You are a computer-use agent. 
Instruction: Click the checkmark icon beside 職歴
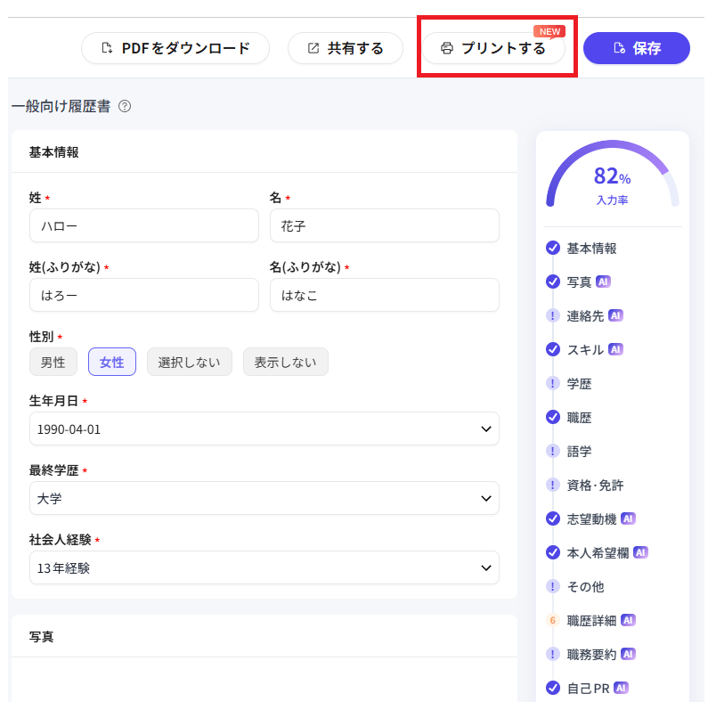552,417
